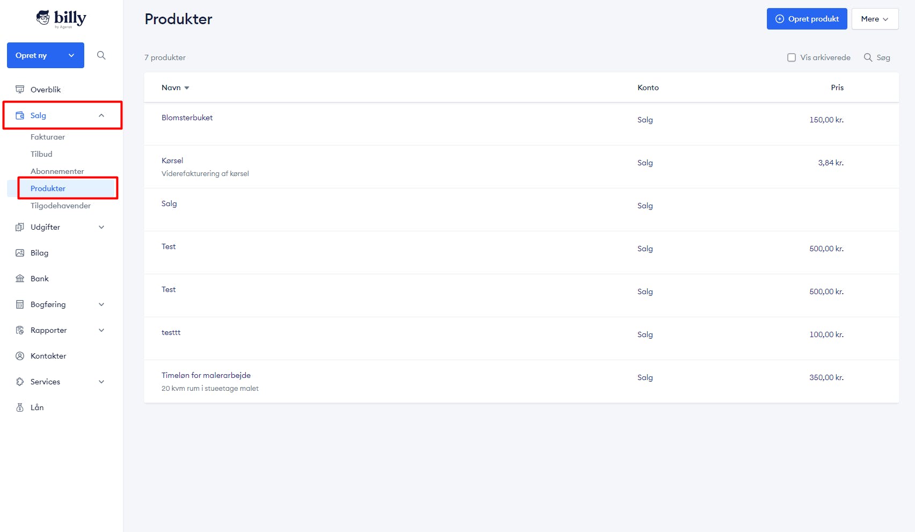
Task: Click the Opret ny button
Action: coord(46,55)
